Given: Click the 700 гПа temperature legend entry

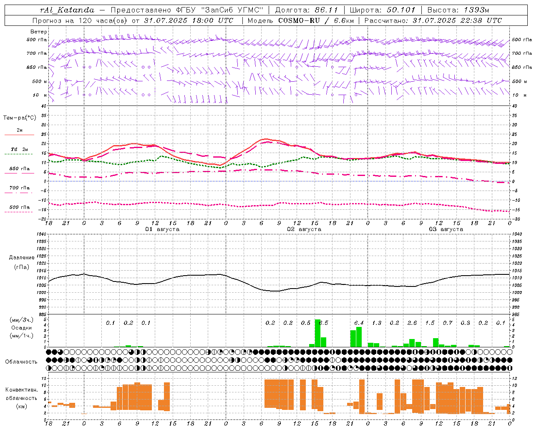Looking at the screenshot, I should 20,188.
